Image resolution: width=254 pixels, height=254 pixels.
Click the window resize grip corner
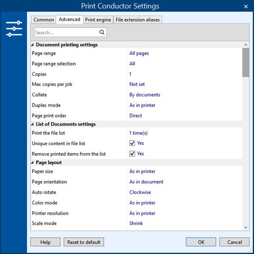(x=251, y=251)
